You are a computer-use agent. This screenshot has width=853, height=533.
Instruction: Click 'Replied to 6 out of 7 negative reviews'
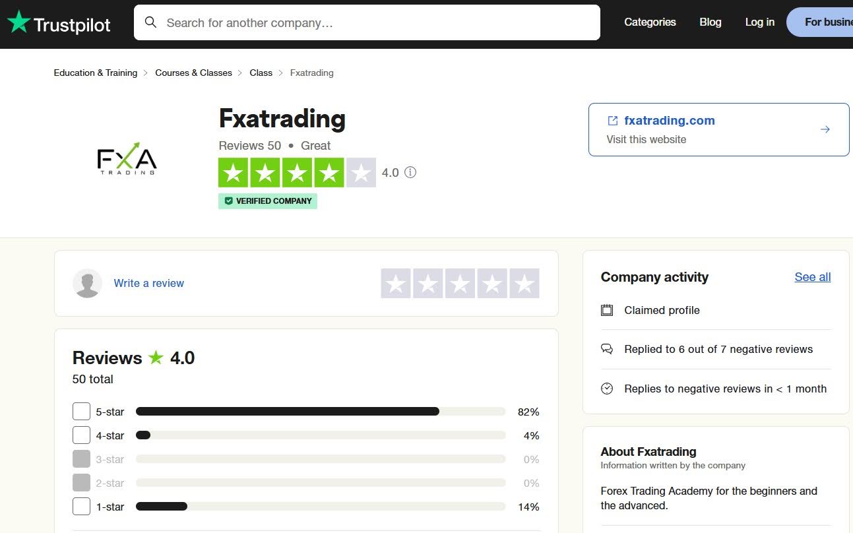pos(718,349)
